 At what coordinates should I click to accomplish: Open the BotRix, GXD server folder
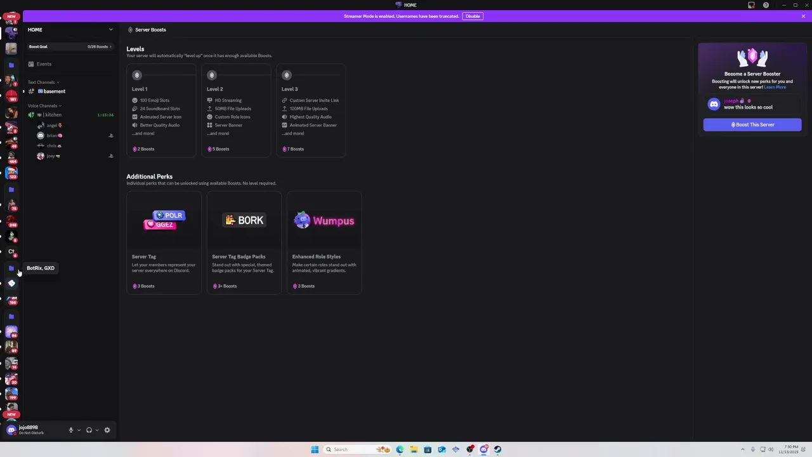pyautogui.click(x=11, y=268)
